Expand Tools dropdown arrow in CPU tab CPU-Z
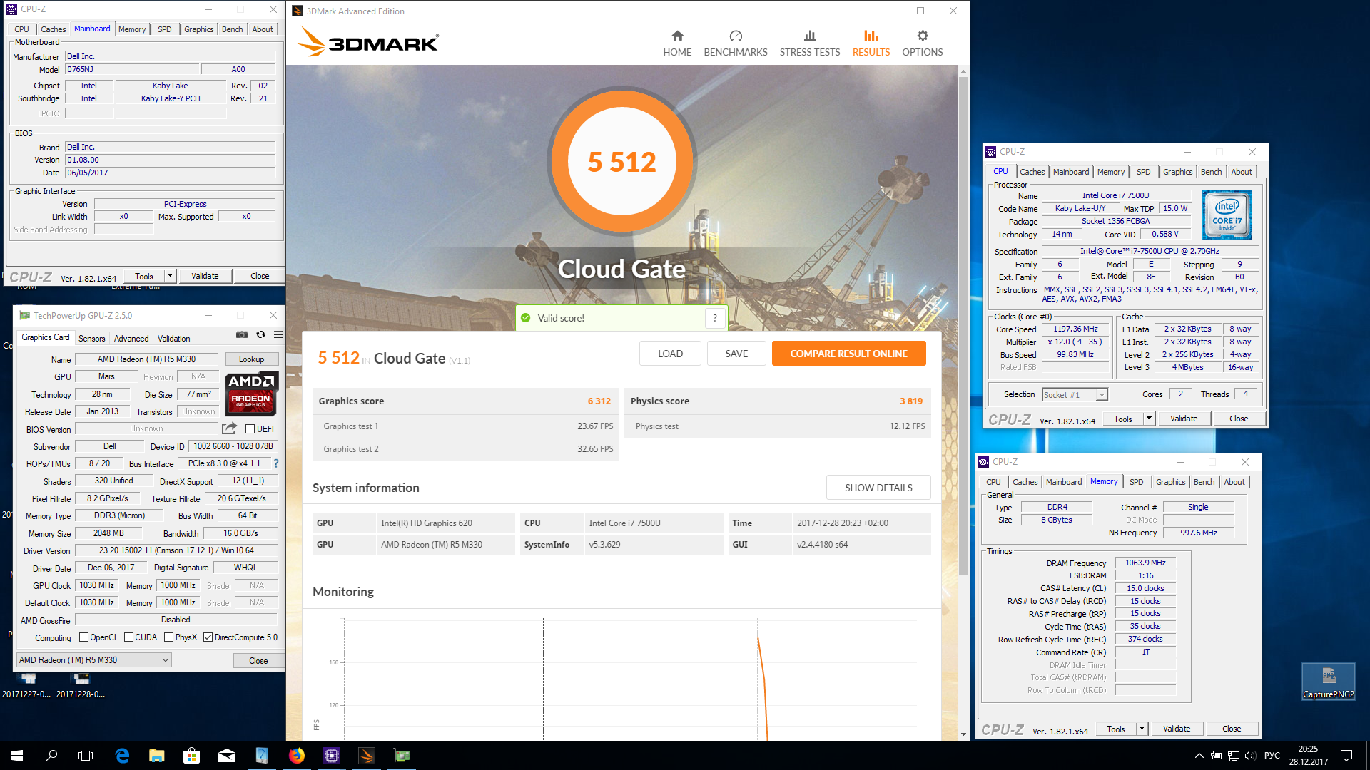The width and height of the screenshot is (1370, 770). (1149, 419)
